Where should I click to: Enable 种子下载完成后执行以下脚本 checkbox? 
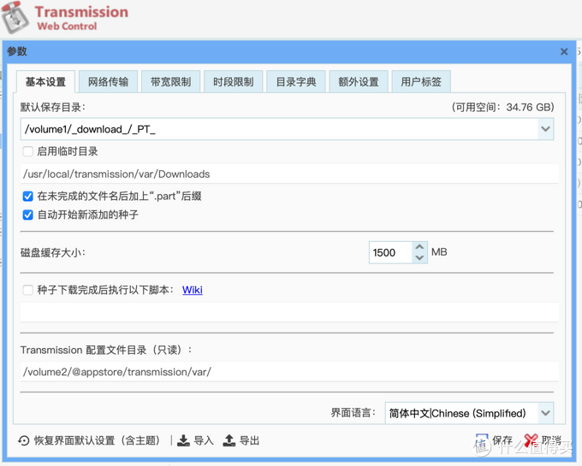(x=28, y=290)
